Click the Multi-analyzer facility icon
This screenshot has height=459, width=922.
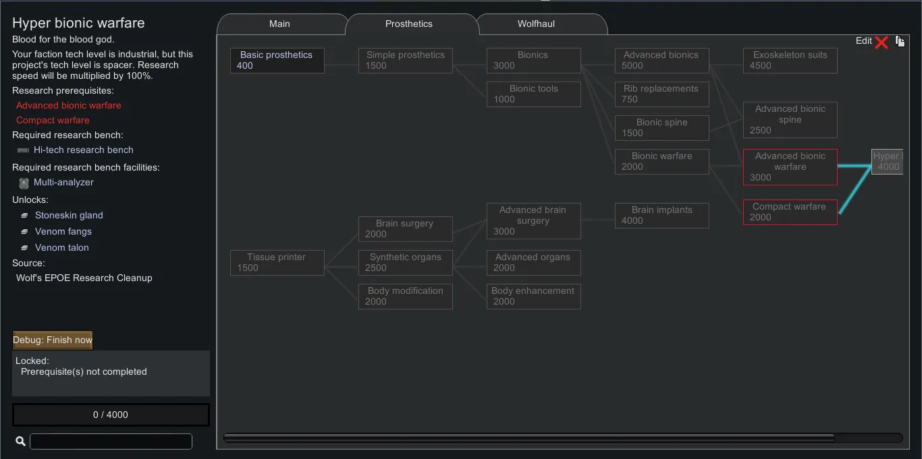click(x=24, y=183)
